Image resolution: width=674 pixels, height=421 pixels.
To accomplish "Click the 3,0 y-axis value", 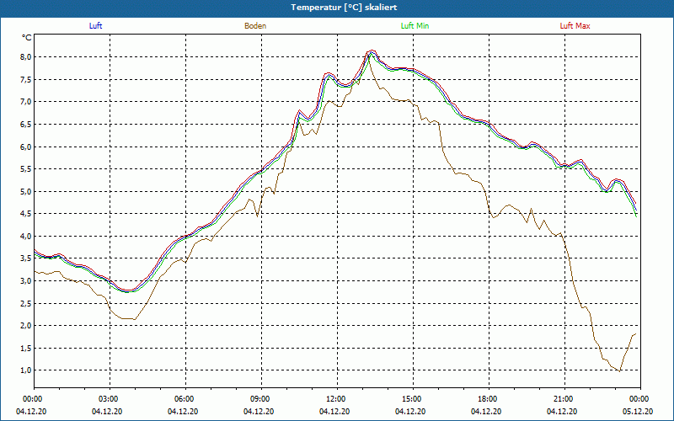I will coord(26,281).
